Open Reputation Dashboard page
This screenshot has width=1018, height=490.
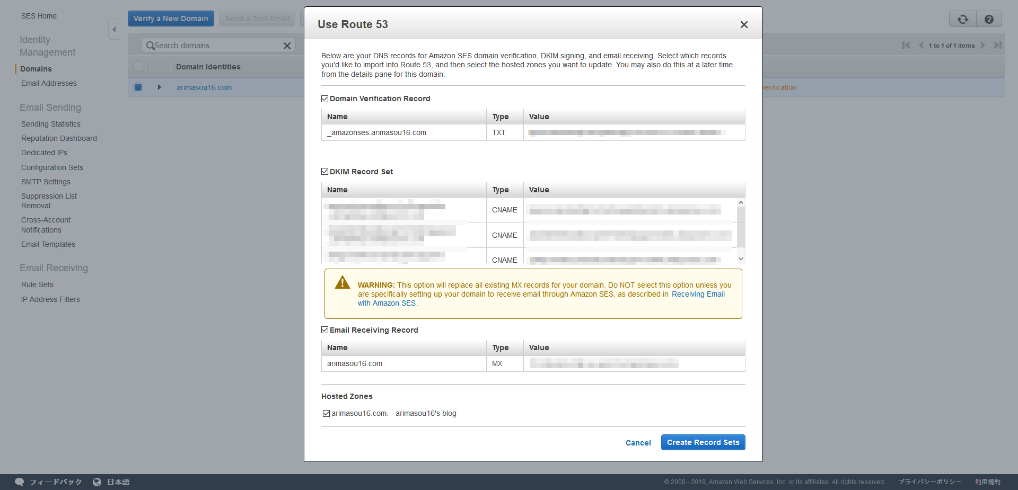tap(59, 138)
